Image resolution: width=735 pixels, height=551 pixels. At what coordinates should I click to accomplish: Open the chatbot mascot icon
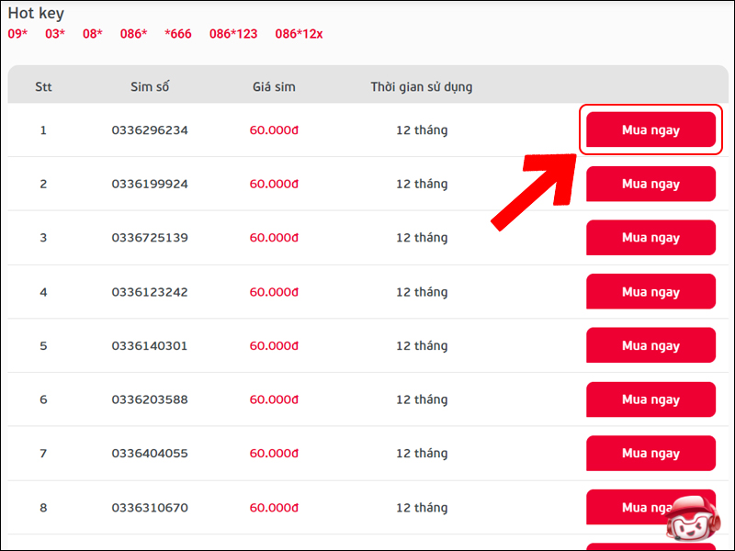tap(695, 520)
